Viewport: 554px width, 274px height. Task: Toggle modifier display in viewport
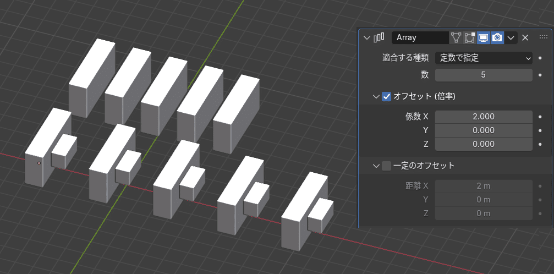pos(484,37)
